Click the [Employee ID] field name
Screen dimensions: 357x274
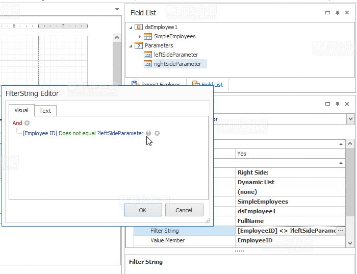40,133
